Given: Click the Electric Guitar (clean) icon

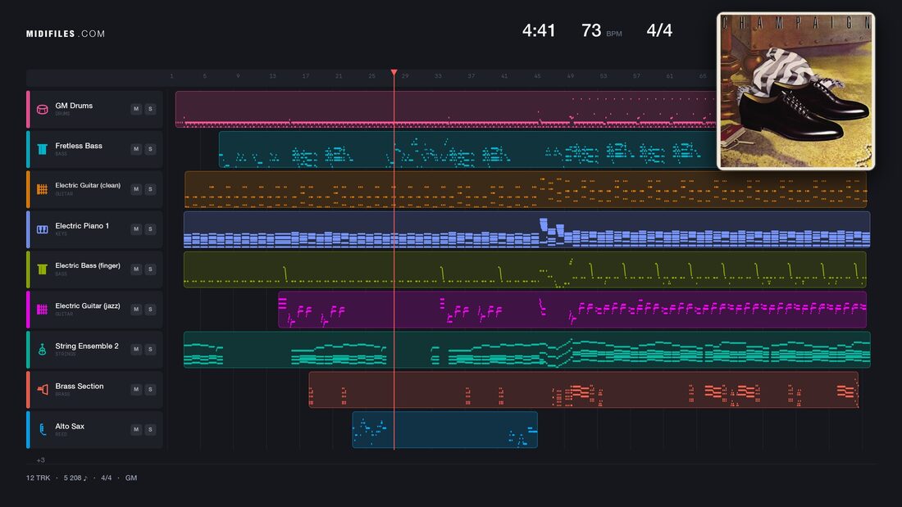Looking at the screenshot, I should click(42, 189).
